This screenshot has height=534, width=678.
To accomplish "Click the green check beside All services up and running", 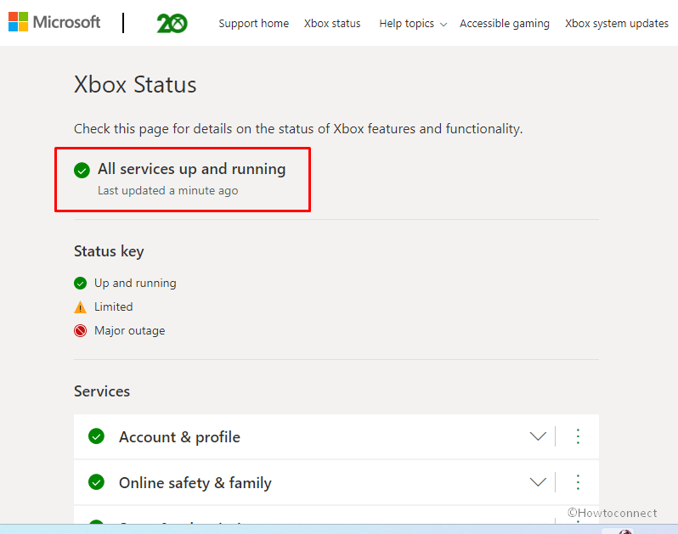I will pyautogui.click(x=82, y=171).
